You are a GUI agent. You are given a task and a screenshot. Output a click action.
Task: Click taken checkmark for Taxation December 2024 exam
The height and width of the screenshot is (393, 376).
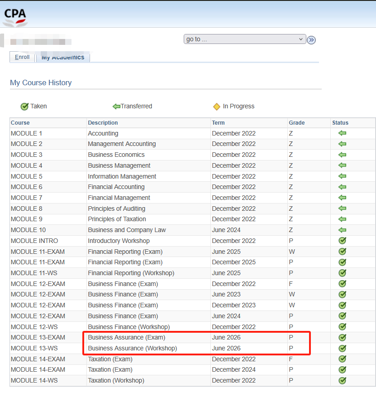tap(342, 370)
